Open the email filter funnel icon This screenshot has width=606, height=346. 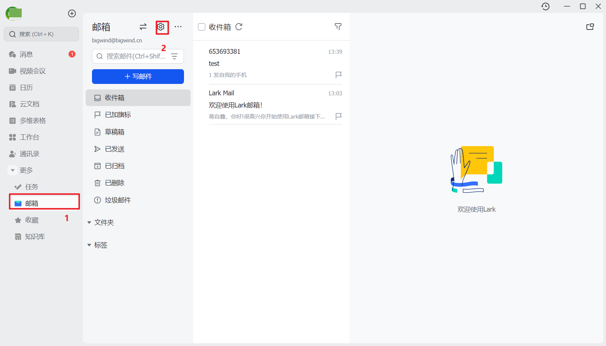click(x=338, y=27)
